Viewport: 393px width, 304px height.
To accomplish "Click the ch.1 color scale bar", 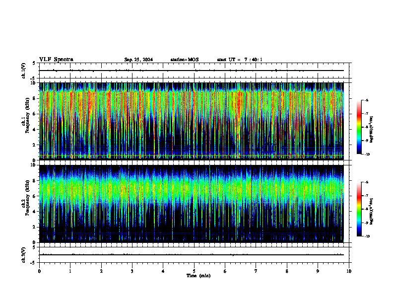I will [x=359, y=127].
